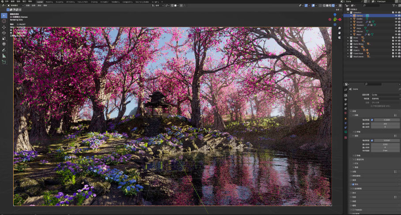The image size is (401, 215).
Task: Select the Rotate tool in left toolbar
Action: click(4, 33)
